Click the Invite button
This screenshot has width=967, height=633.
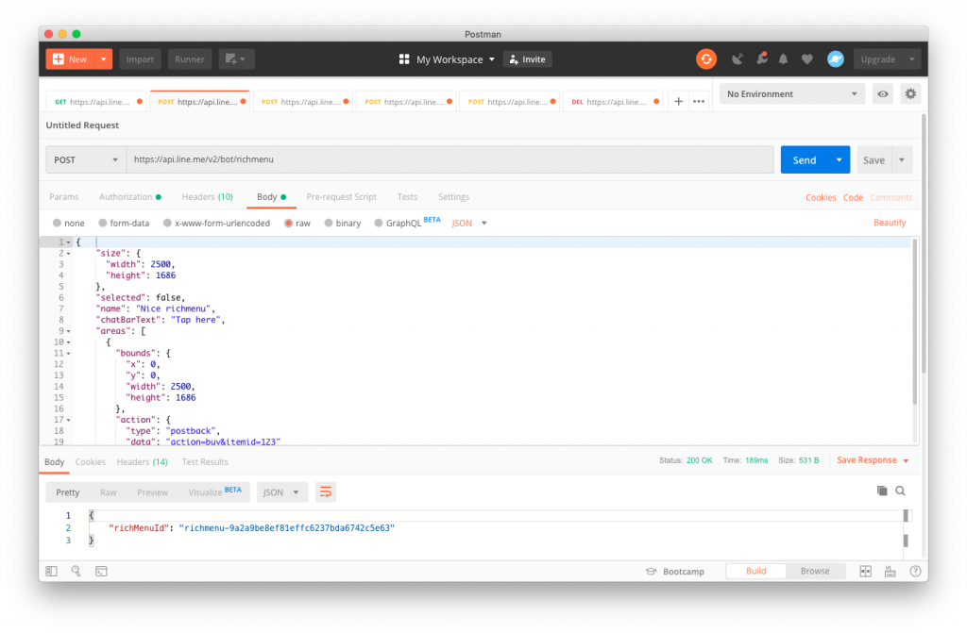pyautogui.click(x=527, y=59)
